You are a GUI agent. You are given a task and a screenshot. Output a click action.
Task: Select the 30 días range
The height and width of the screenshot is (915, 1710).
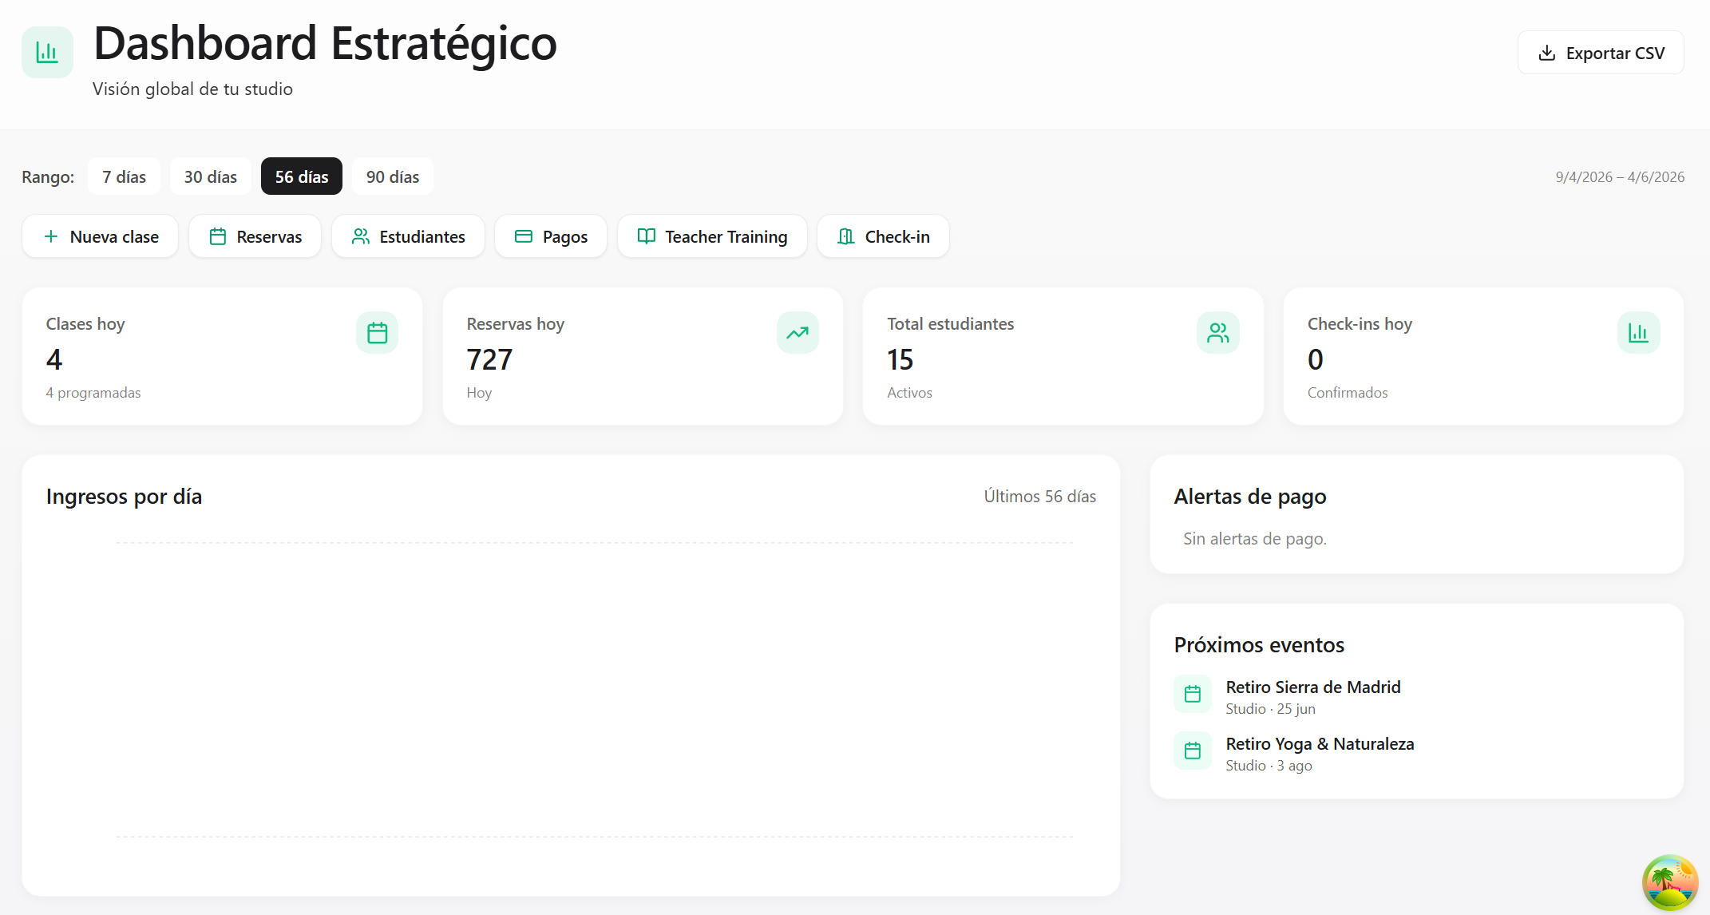[211, 176]
